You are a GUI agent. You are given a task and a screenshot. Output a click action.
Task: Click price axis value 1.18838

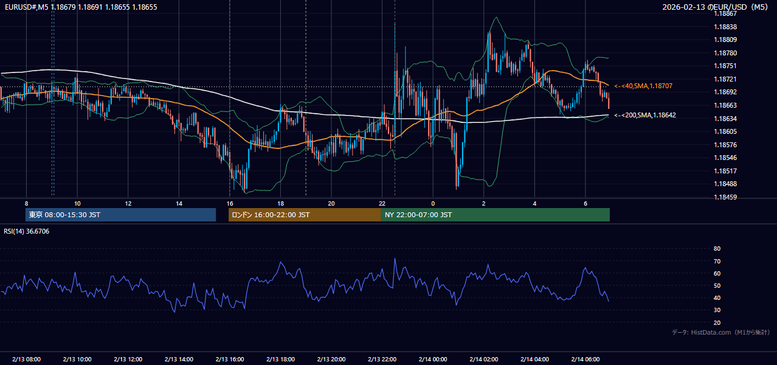point(725,27)
